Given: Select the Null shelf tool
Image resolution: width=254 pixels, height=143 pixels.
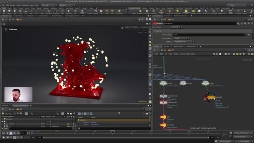Looking at the screenshot, I should pos(31,12).
